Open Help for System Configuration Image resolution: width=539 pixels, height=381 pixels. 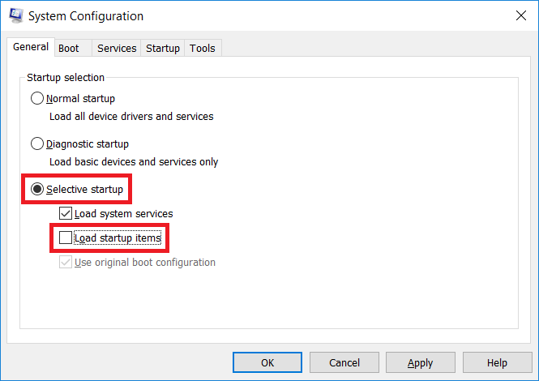497,362
